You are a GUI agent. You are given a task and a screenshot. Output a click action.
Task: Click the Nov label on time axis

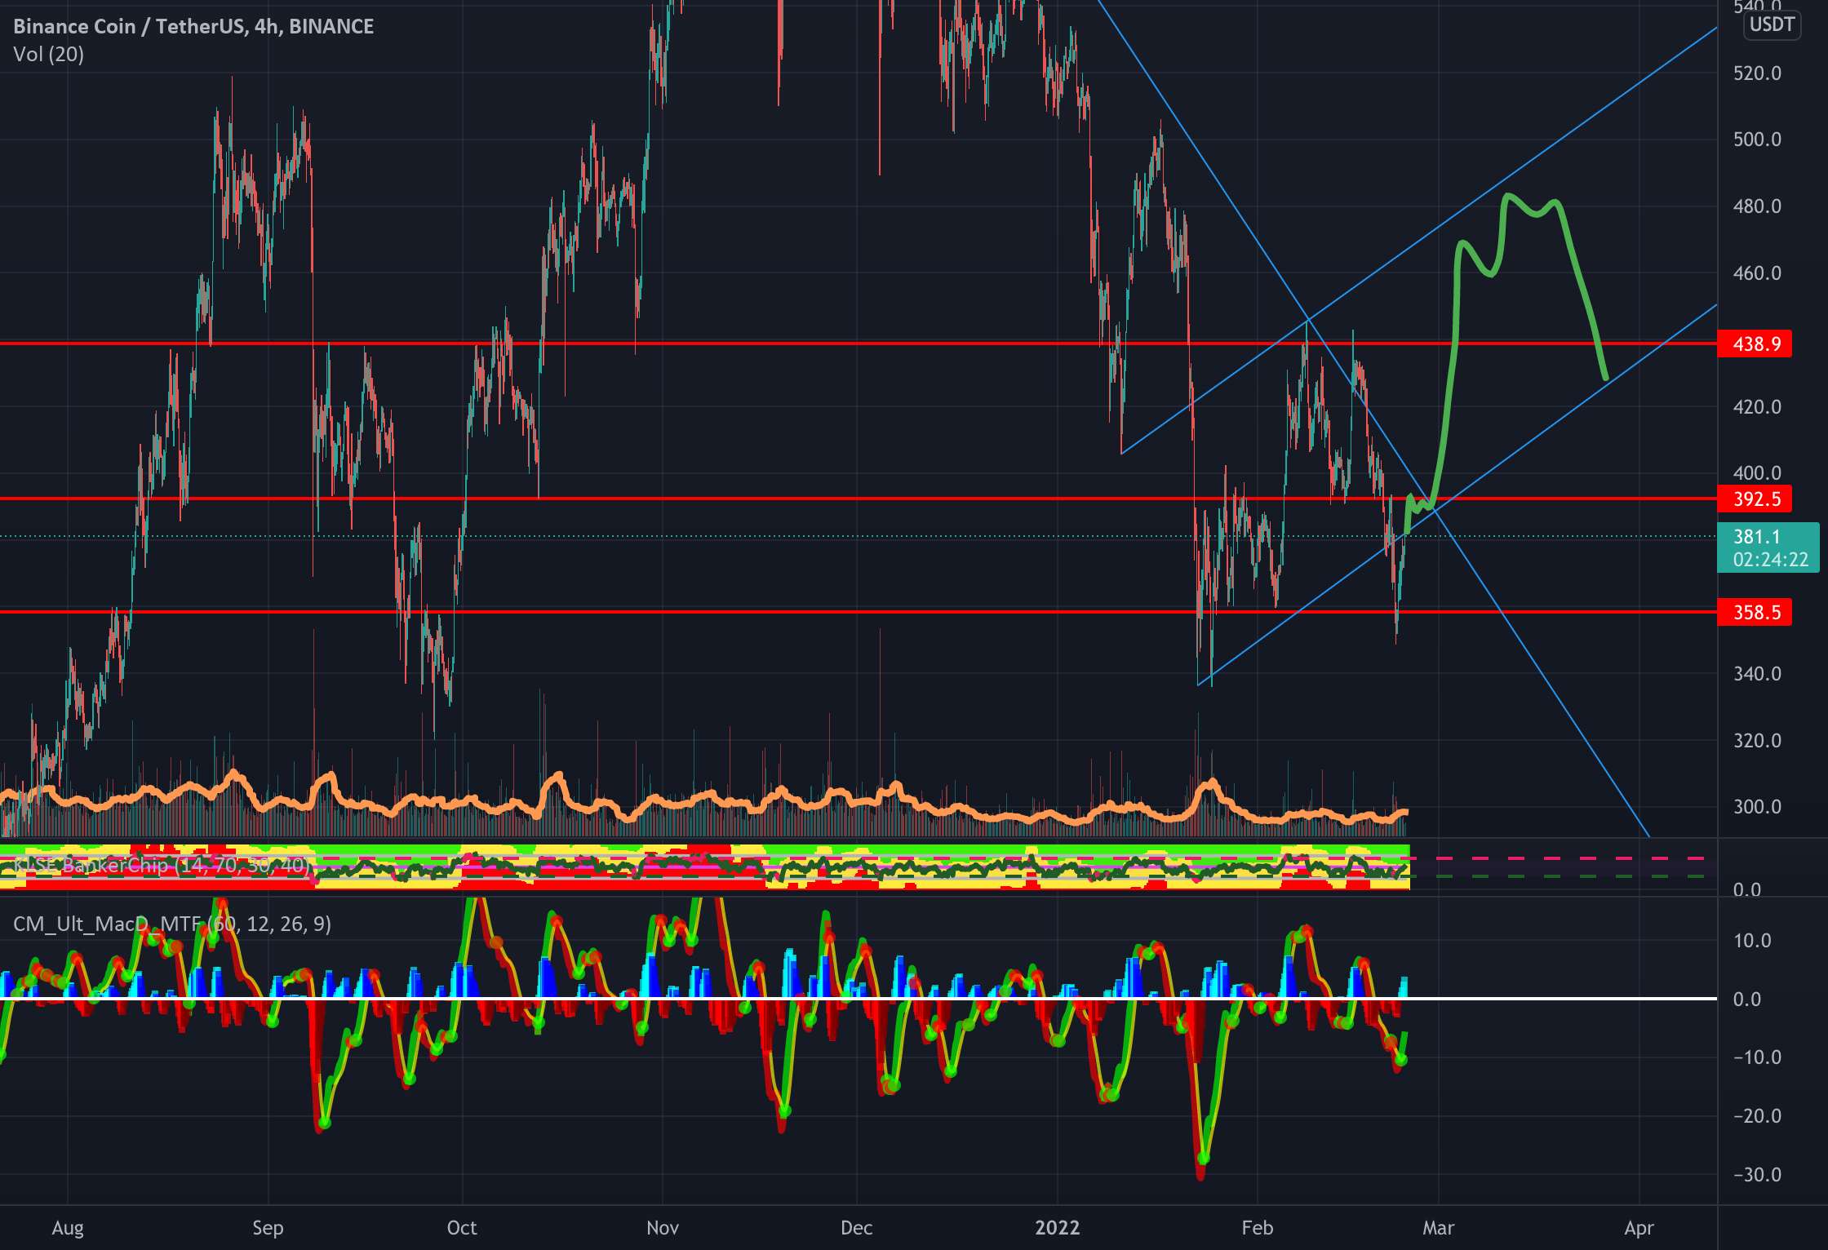click(662, 1228)
